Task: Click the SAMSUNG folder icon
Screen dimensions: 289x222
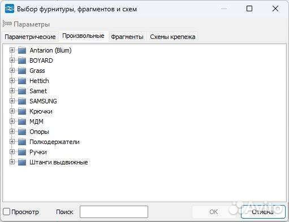Action: pyautogui.click(x=22, y=101)
